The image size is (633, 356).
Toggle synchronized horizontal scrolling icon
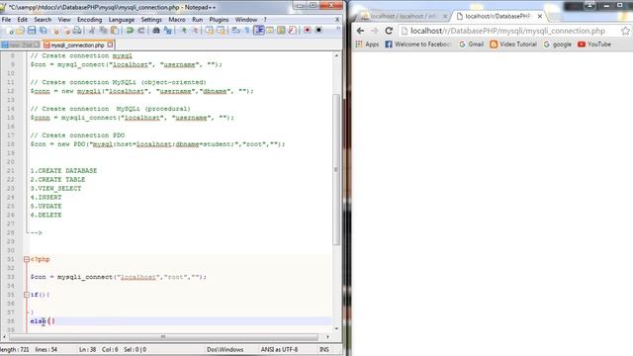pyautogui.click(x=221, y=31)
